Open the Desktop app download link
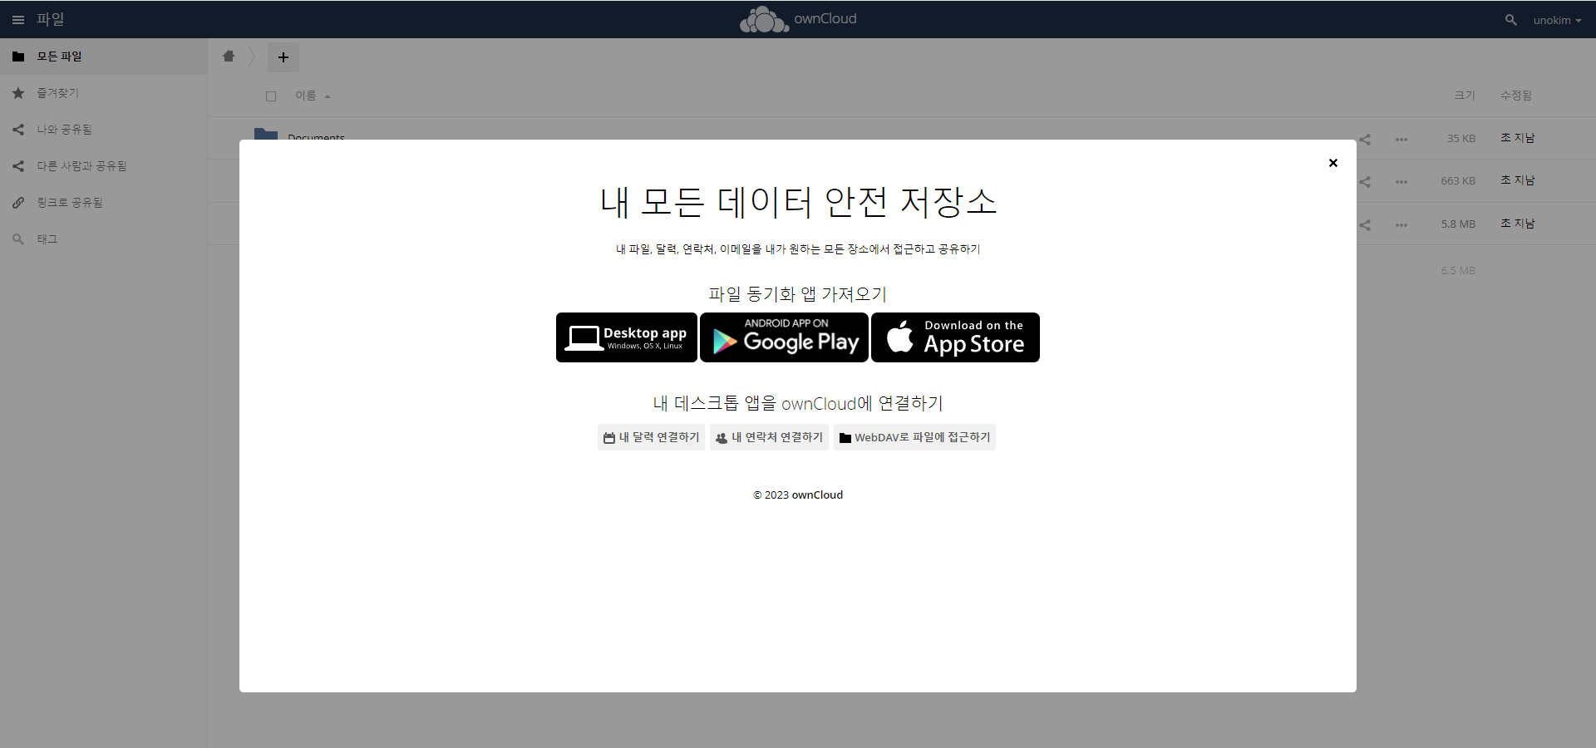Image resolution: width=1596 pixels, height=748 pixels. pyautogui.click(x=627, y=337)
